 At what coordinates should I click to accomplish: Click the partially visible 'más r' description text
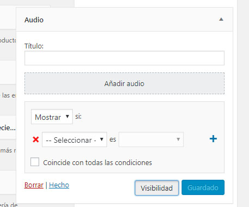click(8, 150)
